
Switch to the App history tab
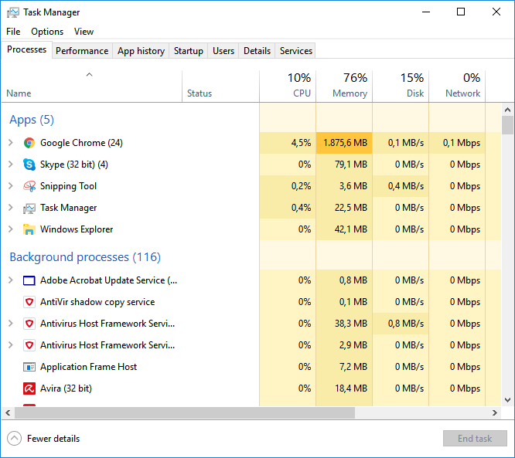(x=141, y=51)
